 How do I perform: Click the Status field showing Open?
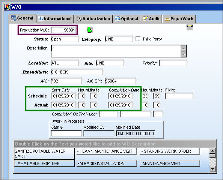(x=65, y=39)
